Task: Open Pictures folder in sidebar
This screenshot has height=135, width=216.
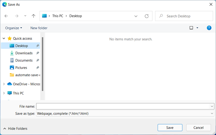Action: [x=21, y=68]
